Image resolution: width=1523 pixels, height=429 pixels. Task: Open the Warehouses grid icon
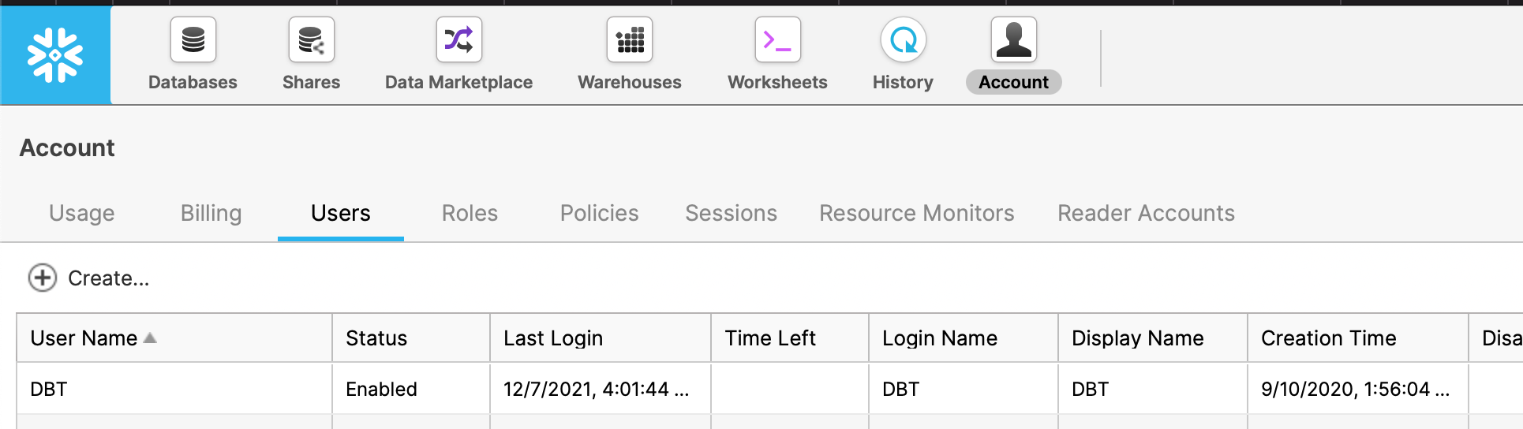(x=630, y=39)
